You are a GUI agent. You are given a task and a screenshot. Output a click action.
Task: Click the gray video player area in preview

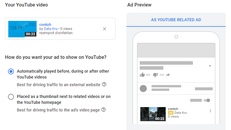click(176, 50)
